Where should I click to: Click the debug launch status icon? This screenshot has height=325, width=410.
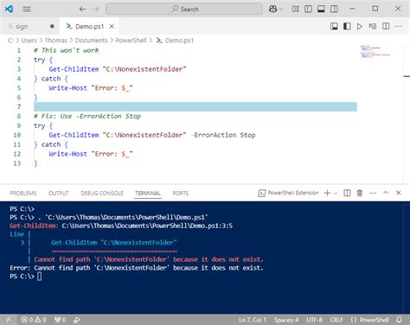point(77,320)
